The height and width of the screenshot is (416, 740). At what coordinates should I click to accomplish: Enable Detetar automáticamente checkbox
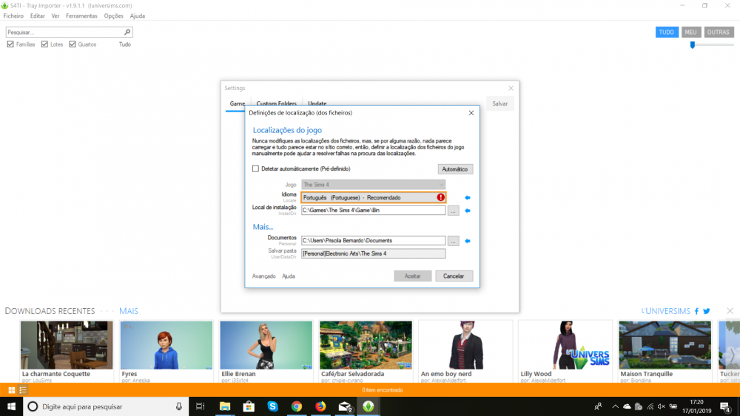[255, 168]
